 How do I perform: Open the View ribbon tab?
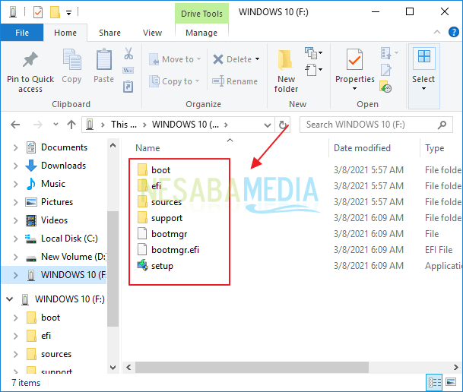click(152, 33)
